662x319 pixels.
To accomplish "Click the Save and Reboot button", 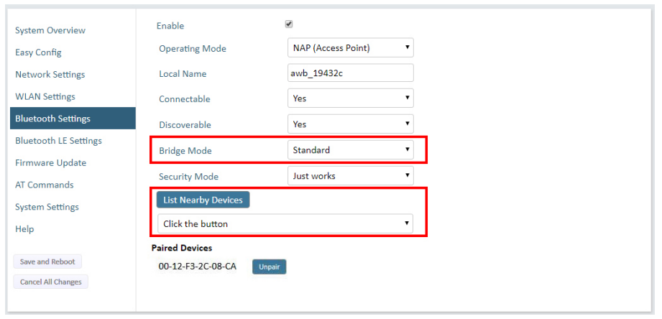I will pos(47,262).
